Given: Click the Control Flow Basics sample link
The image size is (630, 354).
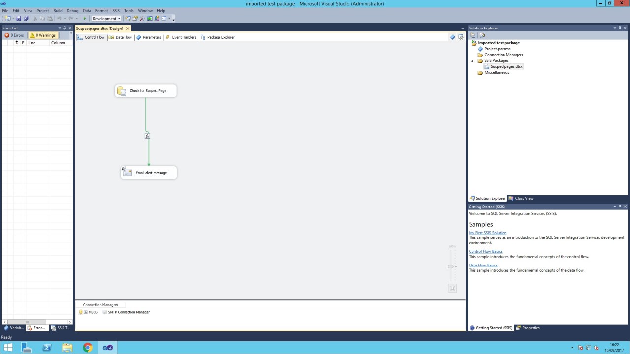Looking at the screenshot, I should point(485,251).
